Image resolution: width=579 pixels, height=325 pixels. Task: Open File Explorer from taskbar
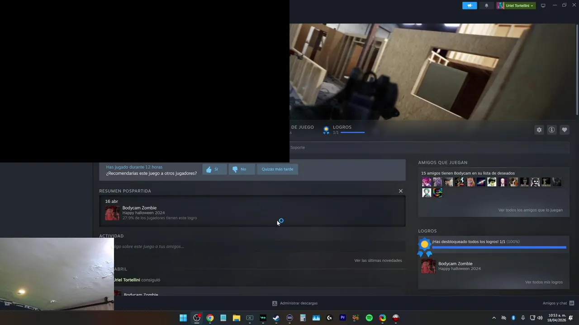pyautogui.click(x=237, y=318)
